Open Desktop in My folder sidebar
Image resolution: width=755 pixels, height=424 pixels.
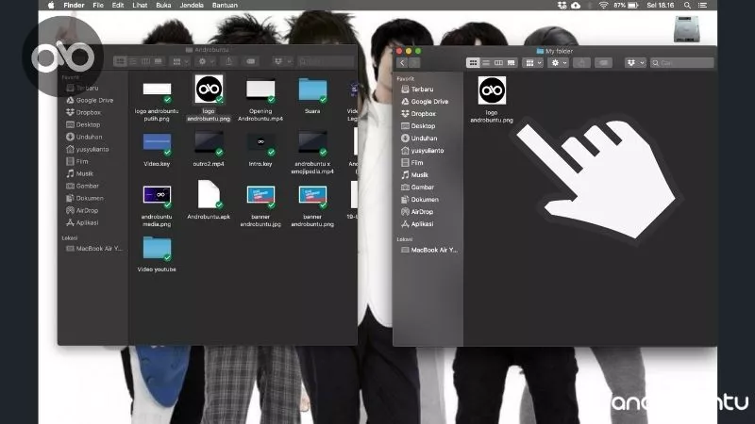pos(418,126)
